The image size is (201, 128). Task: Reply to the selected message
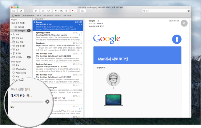point(56,11)
